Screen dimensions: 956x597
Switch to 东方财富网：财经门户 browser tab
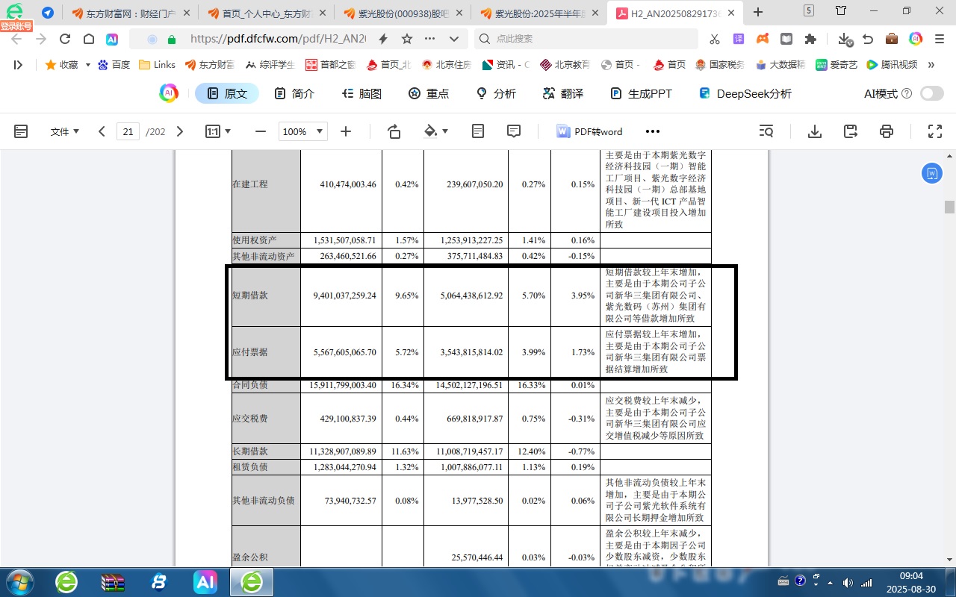pos(131,13)
